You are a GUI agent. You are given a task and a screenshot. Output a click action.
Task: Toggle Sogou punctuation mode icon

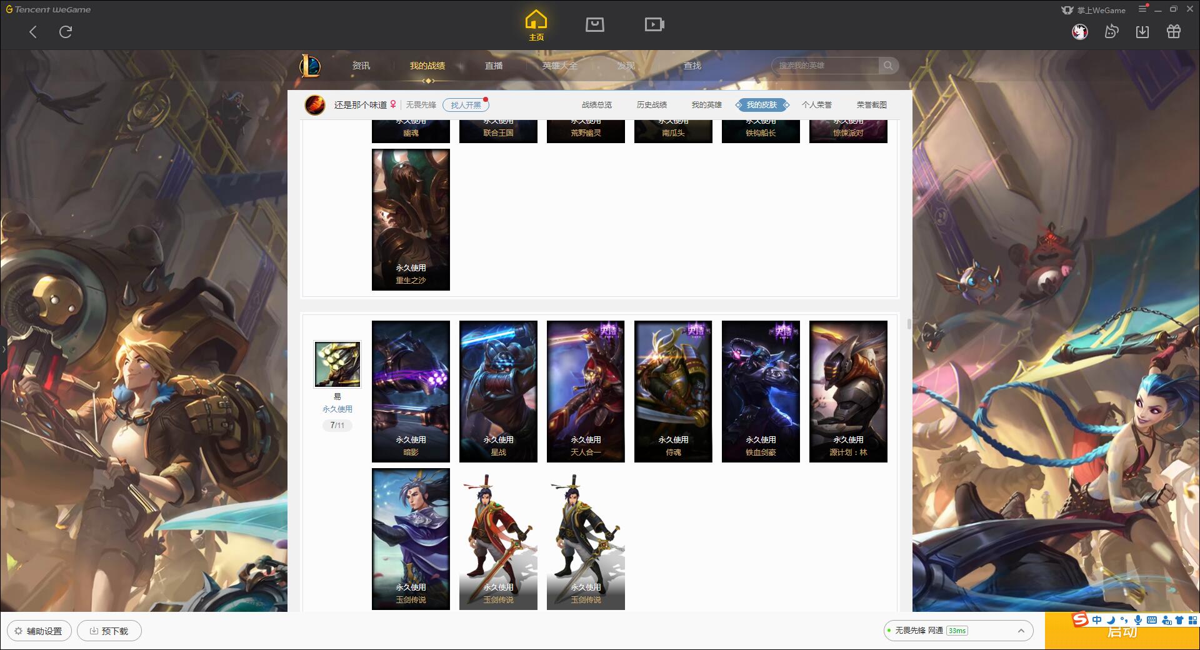coord(1124,620)
